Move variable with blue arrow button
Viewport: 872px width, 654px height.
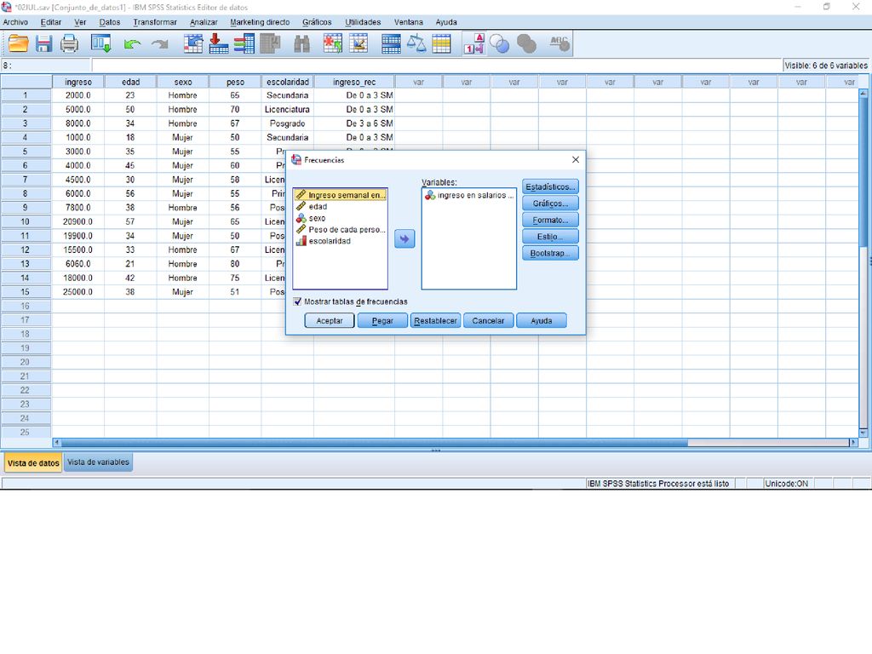point(404,239)
